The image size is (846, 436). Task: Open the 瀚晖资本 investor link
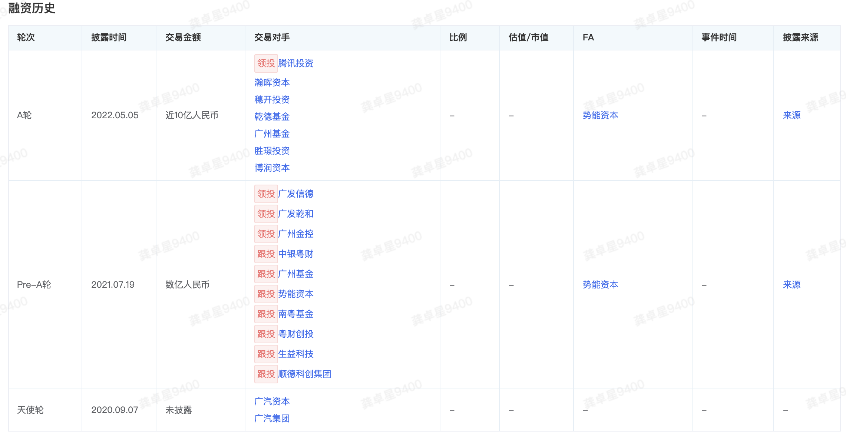272,82
